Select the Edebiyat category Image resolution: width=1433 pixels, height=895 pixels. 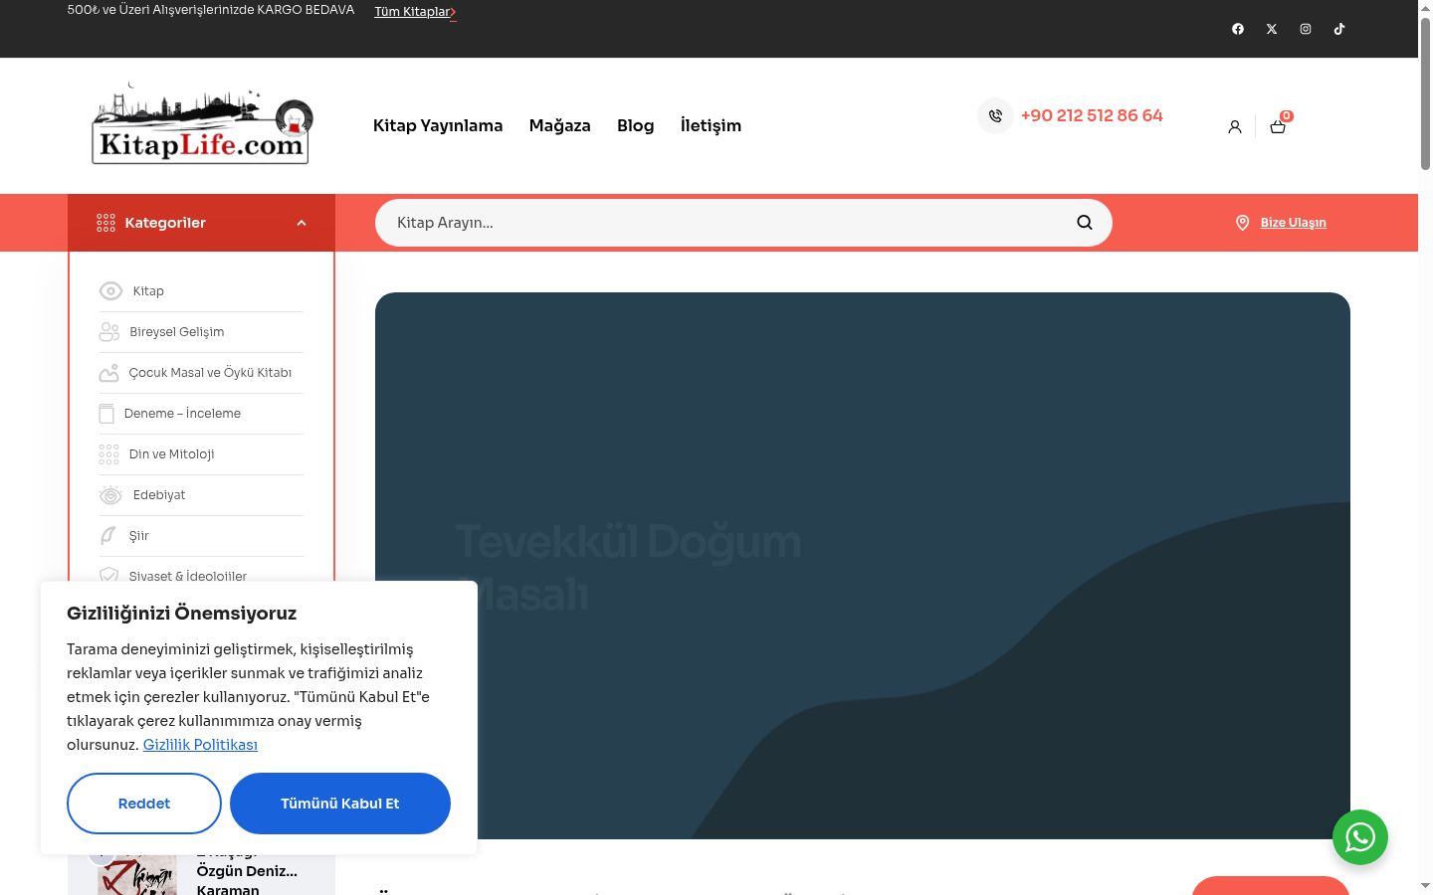click(159, 495)
